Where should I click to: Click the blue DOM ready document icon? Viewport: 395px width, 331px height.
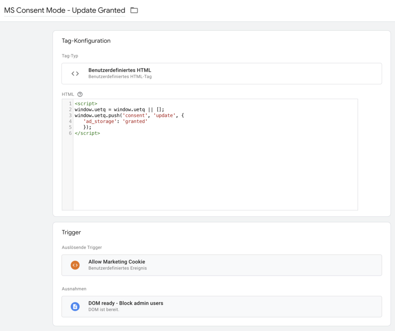75,307
